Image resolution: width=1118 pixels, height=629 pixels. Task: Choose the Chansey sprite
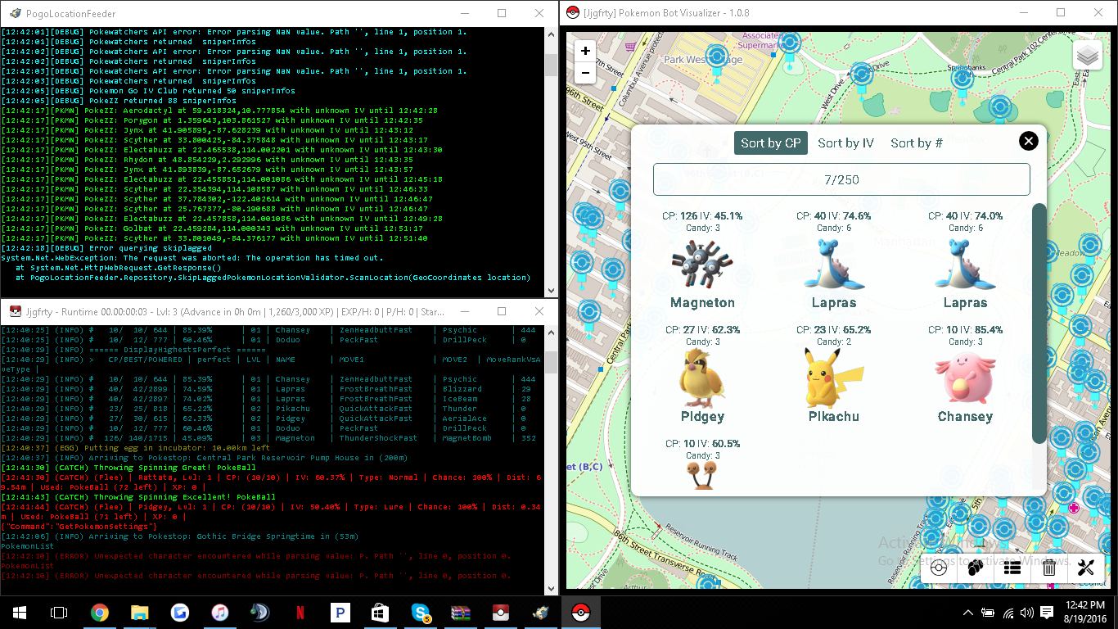pos(965,378)
